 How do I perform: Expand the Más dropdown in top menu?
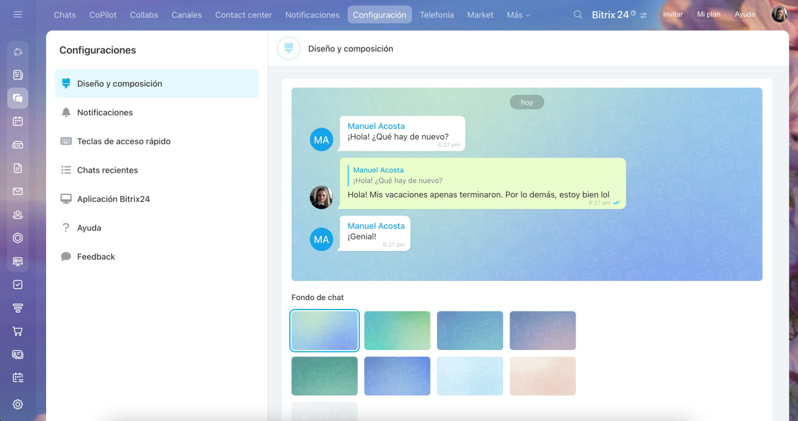coord(518,14)
